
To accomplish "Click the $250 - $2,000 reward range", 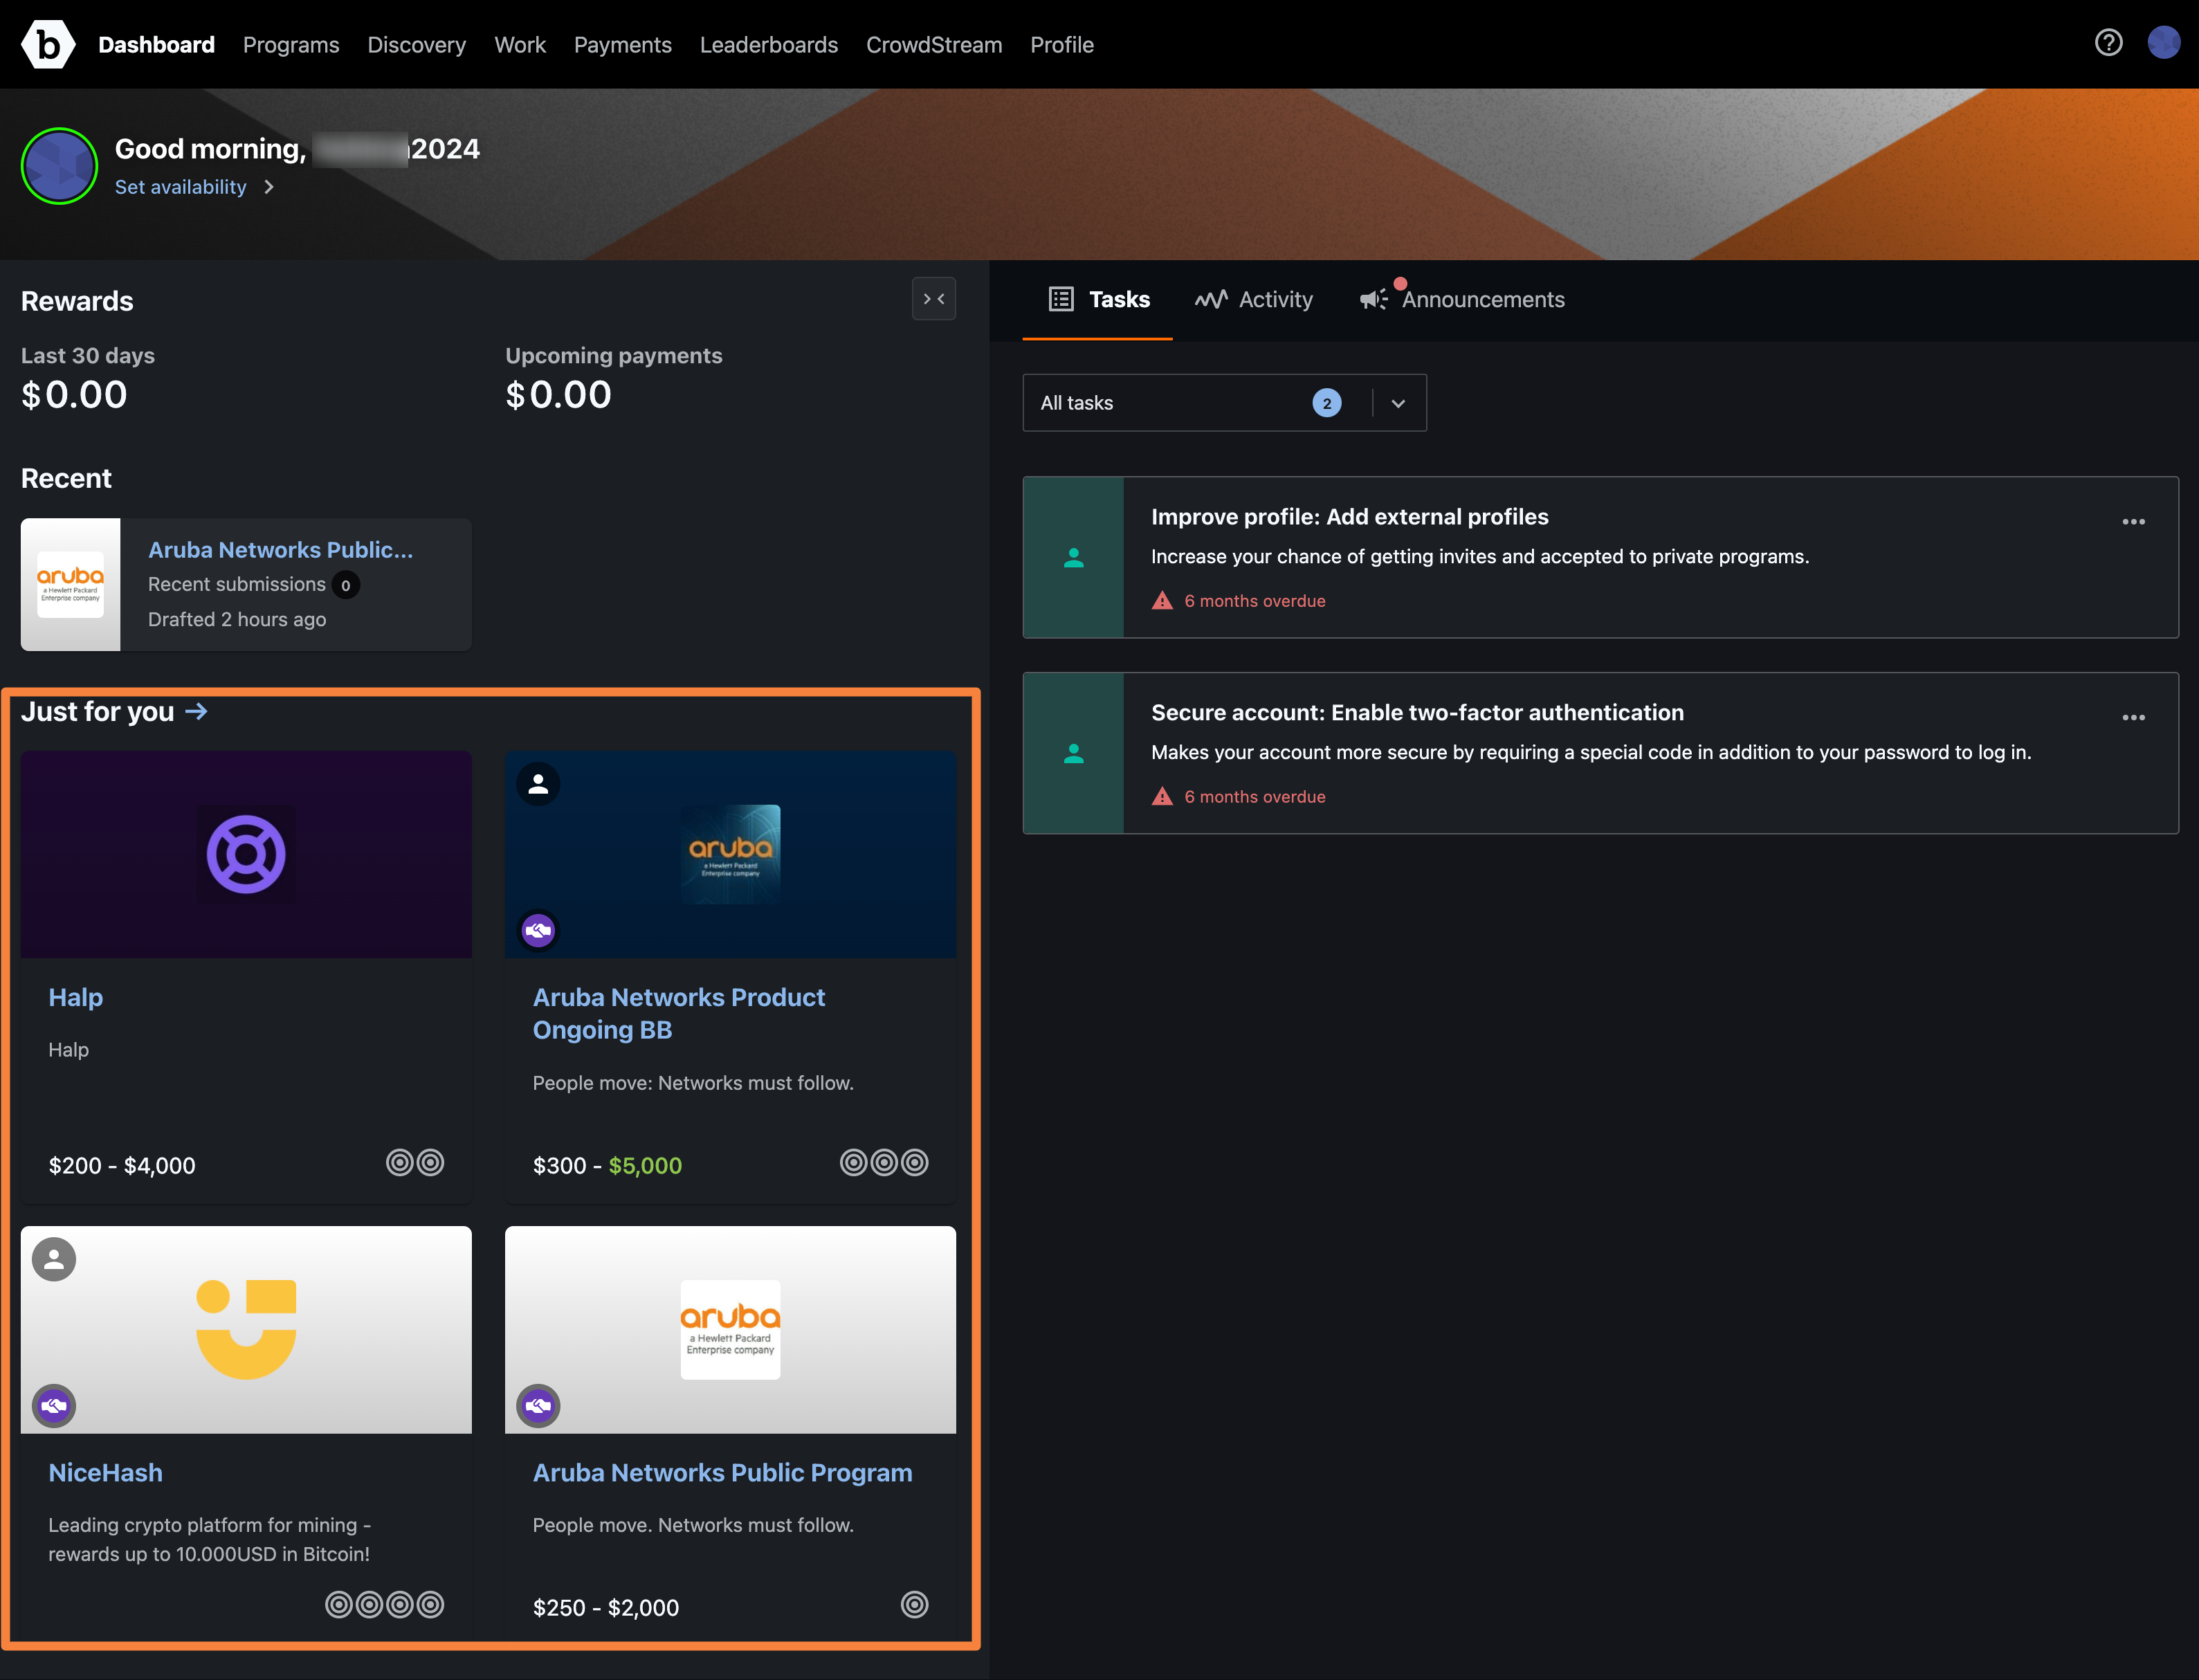I will pos(606,1607).
